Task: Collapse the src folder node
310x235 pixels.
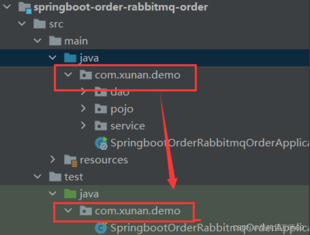Action: (x=22, y=24)
